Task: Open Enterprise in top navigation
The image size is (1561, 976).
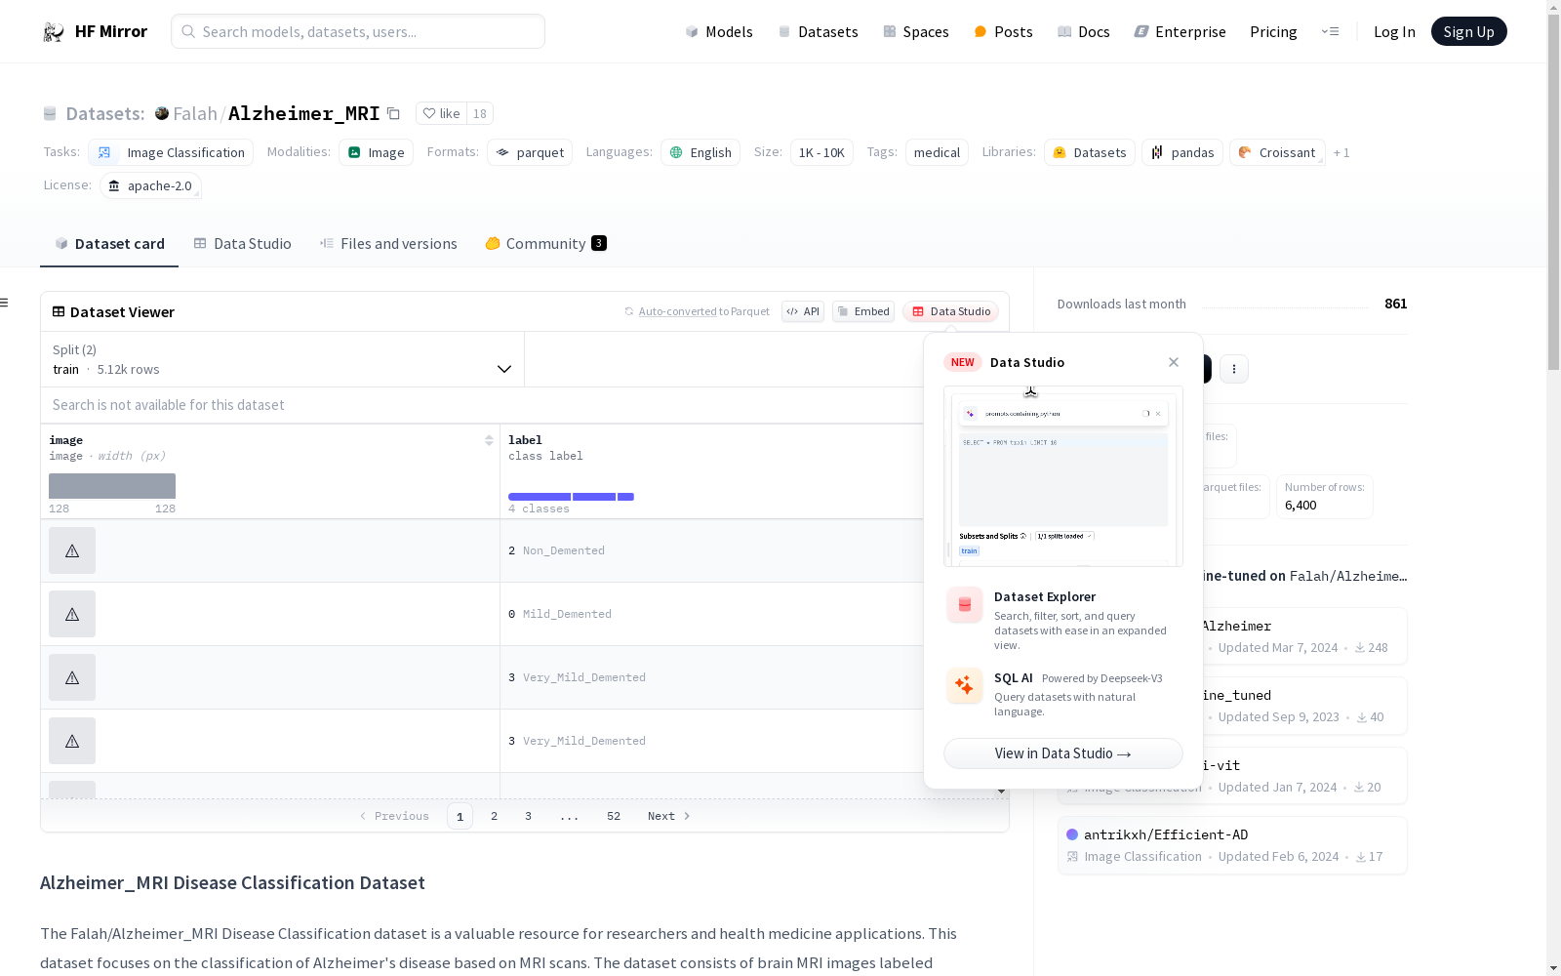Action: tap(1181, 31)
